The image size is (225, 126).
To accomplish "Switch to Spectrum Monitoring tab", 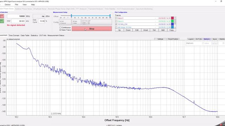I will point(144,9).
